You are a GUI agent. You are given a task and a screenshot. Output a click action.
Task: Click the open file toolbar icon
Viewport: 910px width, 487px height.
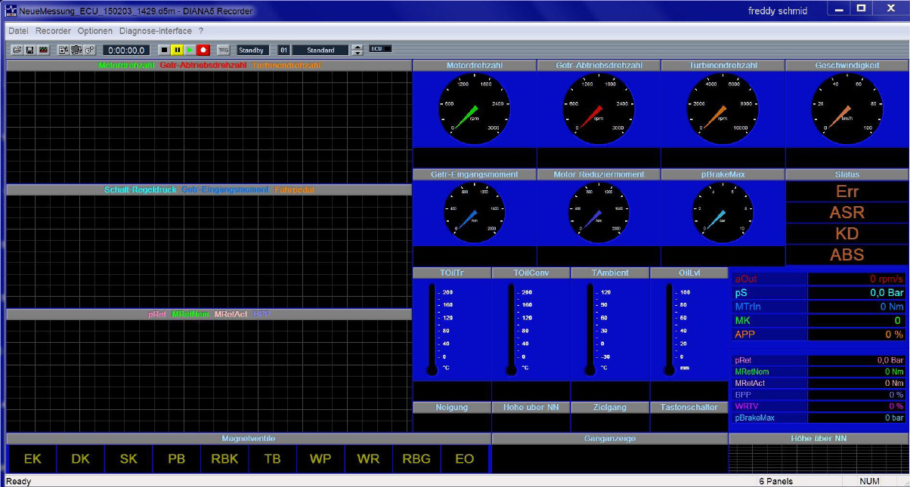pyautogui.click(x=17, y=50)
